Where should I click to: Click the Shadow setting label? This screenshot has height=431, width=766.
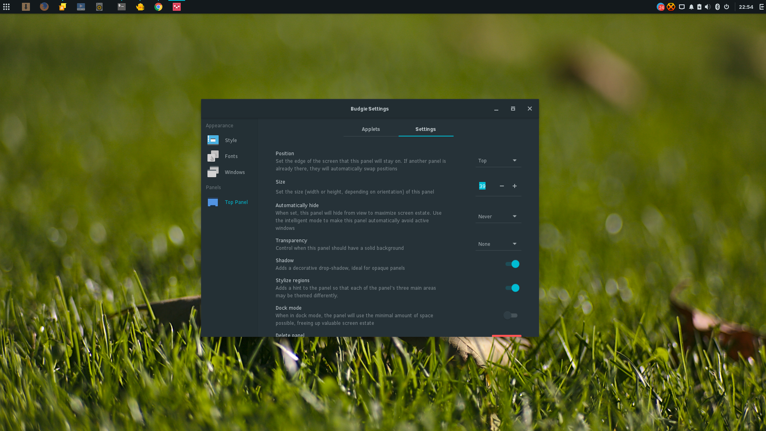click(284, 260)
